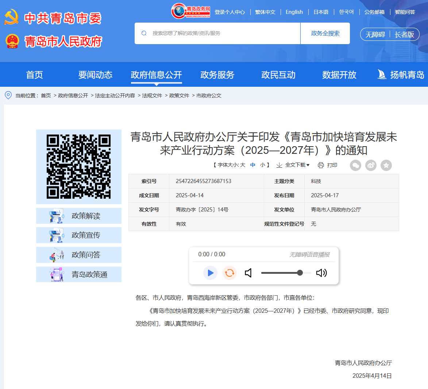This screenshot has height=389, width=428.
Task: Open the 数据开放 nav tab
Action: [339, 75]
